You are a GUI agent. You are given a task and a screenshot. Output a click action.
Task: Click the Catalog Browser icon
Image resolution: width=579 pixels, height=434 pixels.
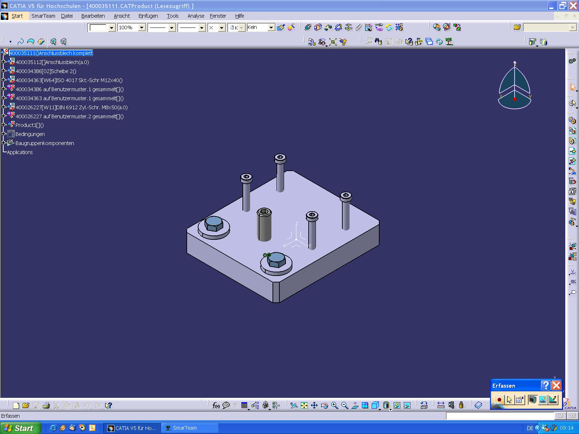(x=478, y=405)
